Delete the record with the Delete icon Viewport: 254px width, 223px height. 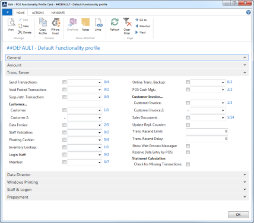point(20,33)
